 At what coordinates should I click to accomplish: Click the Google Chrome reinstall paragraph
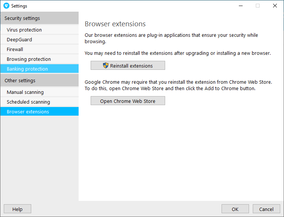tap(178, 85)
